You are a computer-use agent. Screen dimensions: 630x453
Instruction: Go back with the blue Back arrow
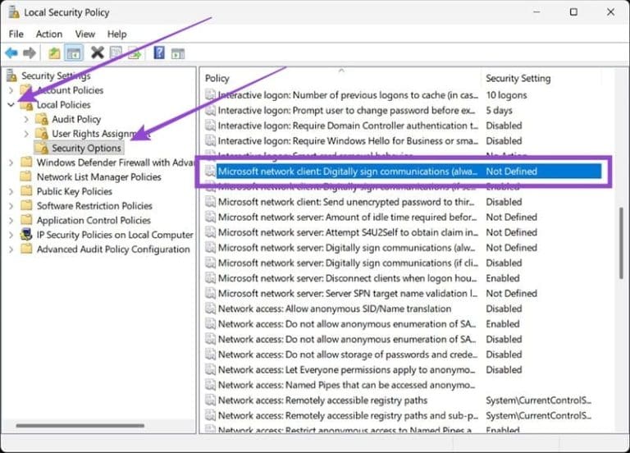pyautogui.click(x=11, y=53)
